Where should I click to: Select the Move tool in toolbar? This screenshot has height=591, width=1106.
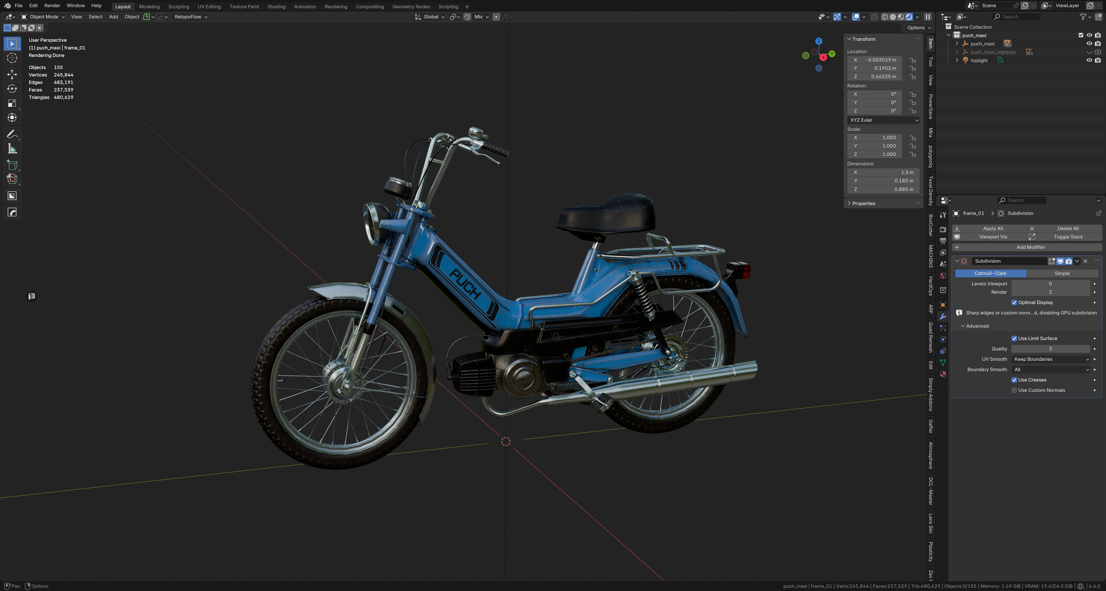click(x=12, y=74)
